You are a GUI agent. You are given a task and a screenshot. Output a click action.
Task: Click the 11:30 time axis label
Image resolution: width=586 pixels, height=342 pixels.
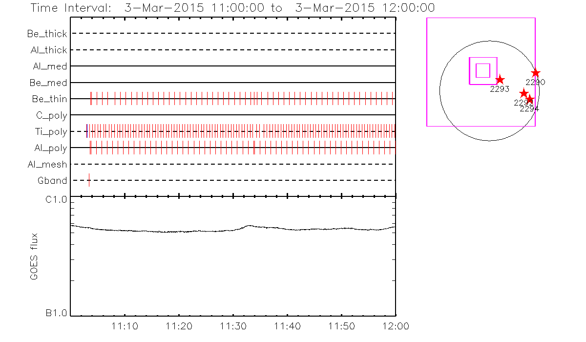click(233, 326)
